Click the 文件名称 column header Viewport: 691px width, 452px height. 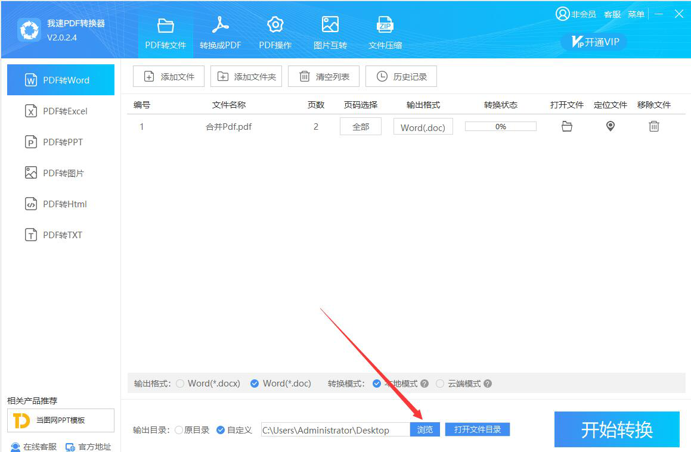click(x=229, y=105)
